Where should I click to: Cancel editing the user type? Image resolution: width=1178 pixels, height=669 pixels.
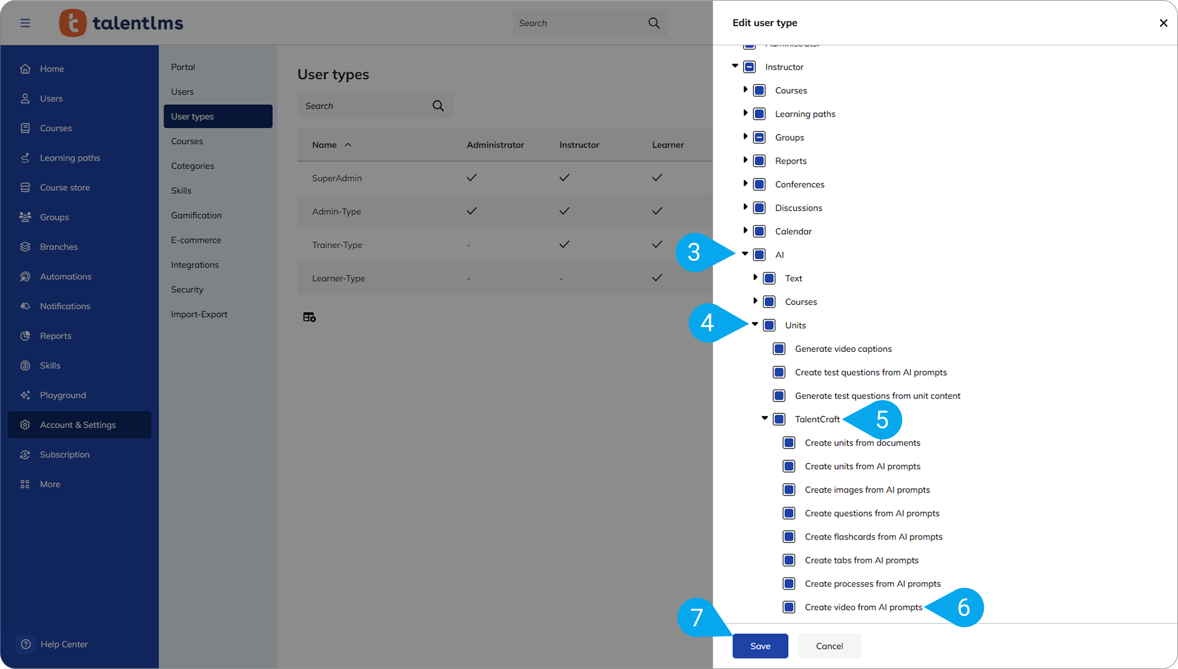(830, 646)
